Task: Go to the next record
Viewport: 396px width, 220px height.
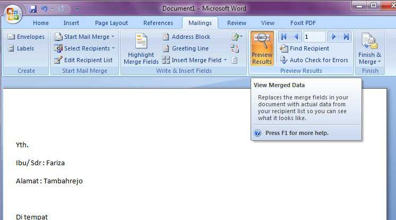Action: pos(333,37)
